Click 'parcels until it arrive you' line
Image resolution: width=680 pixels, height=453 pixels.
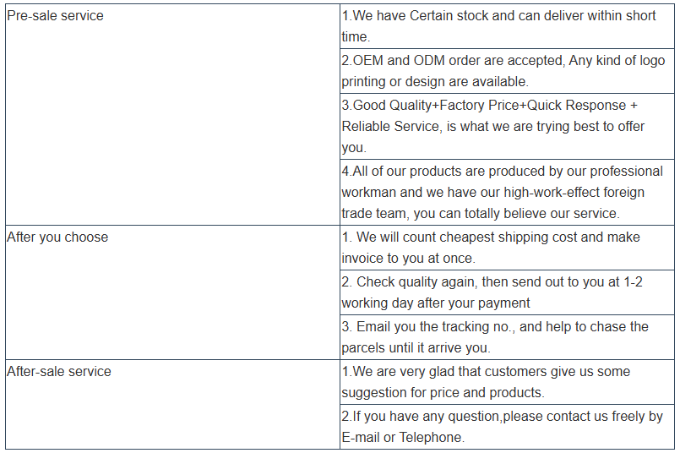click(416, 347)
